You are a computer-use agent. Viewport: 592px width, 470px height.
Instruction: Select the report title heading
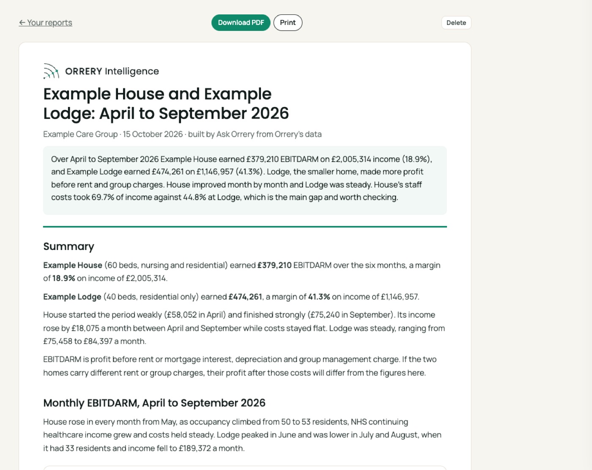coord(166,104)
